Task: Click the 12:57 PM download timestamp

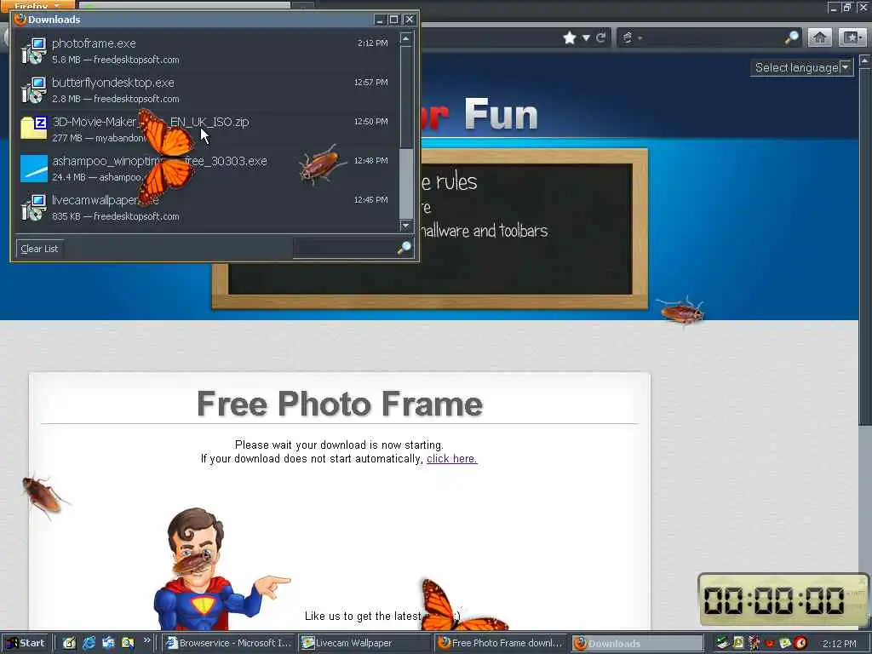Action: tap(371, 83)
